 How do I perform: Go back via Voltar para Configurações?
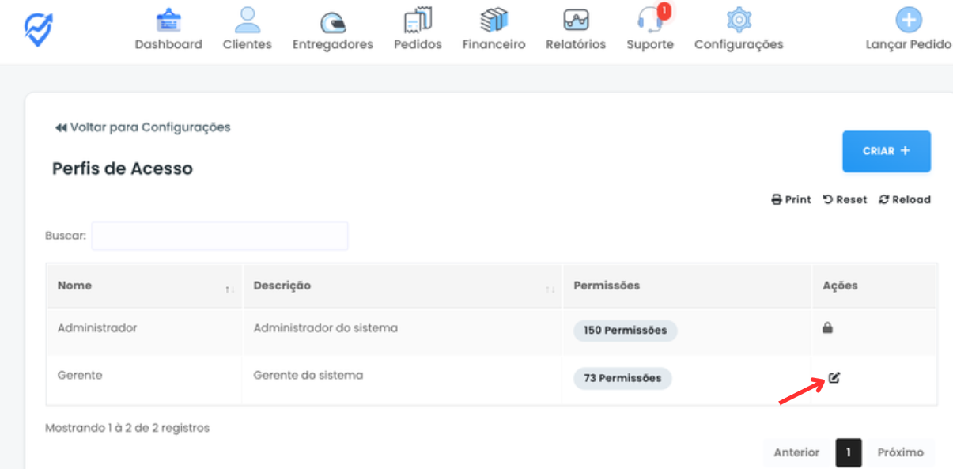click(x=143, y=127)
